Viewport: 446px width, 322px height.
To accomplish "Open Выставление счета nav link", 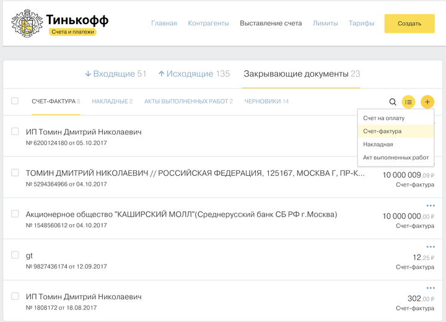I will (x=271, y=24).
